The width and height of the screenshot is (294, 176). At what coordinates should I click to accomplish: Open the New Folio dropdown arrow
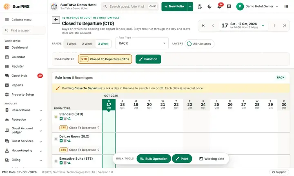pyautogui.click(x=190, y=7)
